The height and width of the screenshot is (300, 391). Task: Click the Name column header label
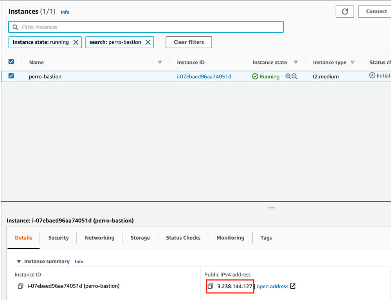click(x=36, y=62)
